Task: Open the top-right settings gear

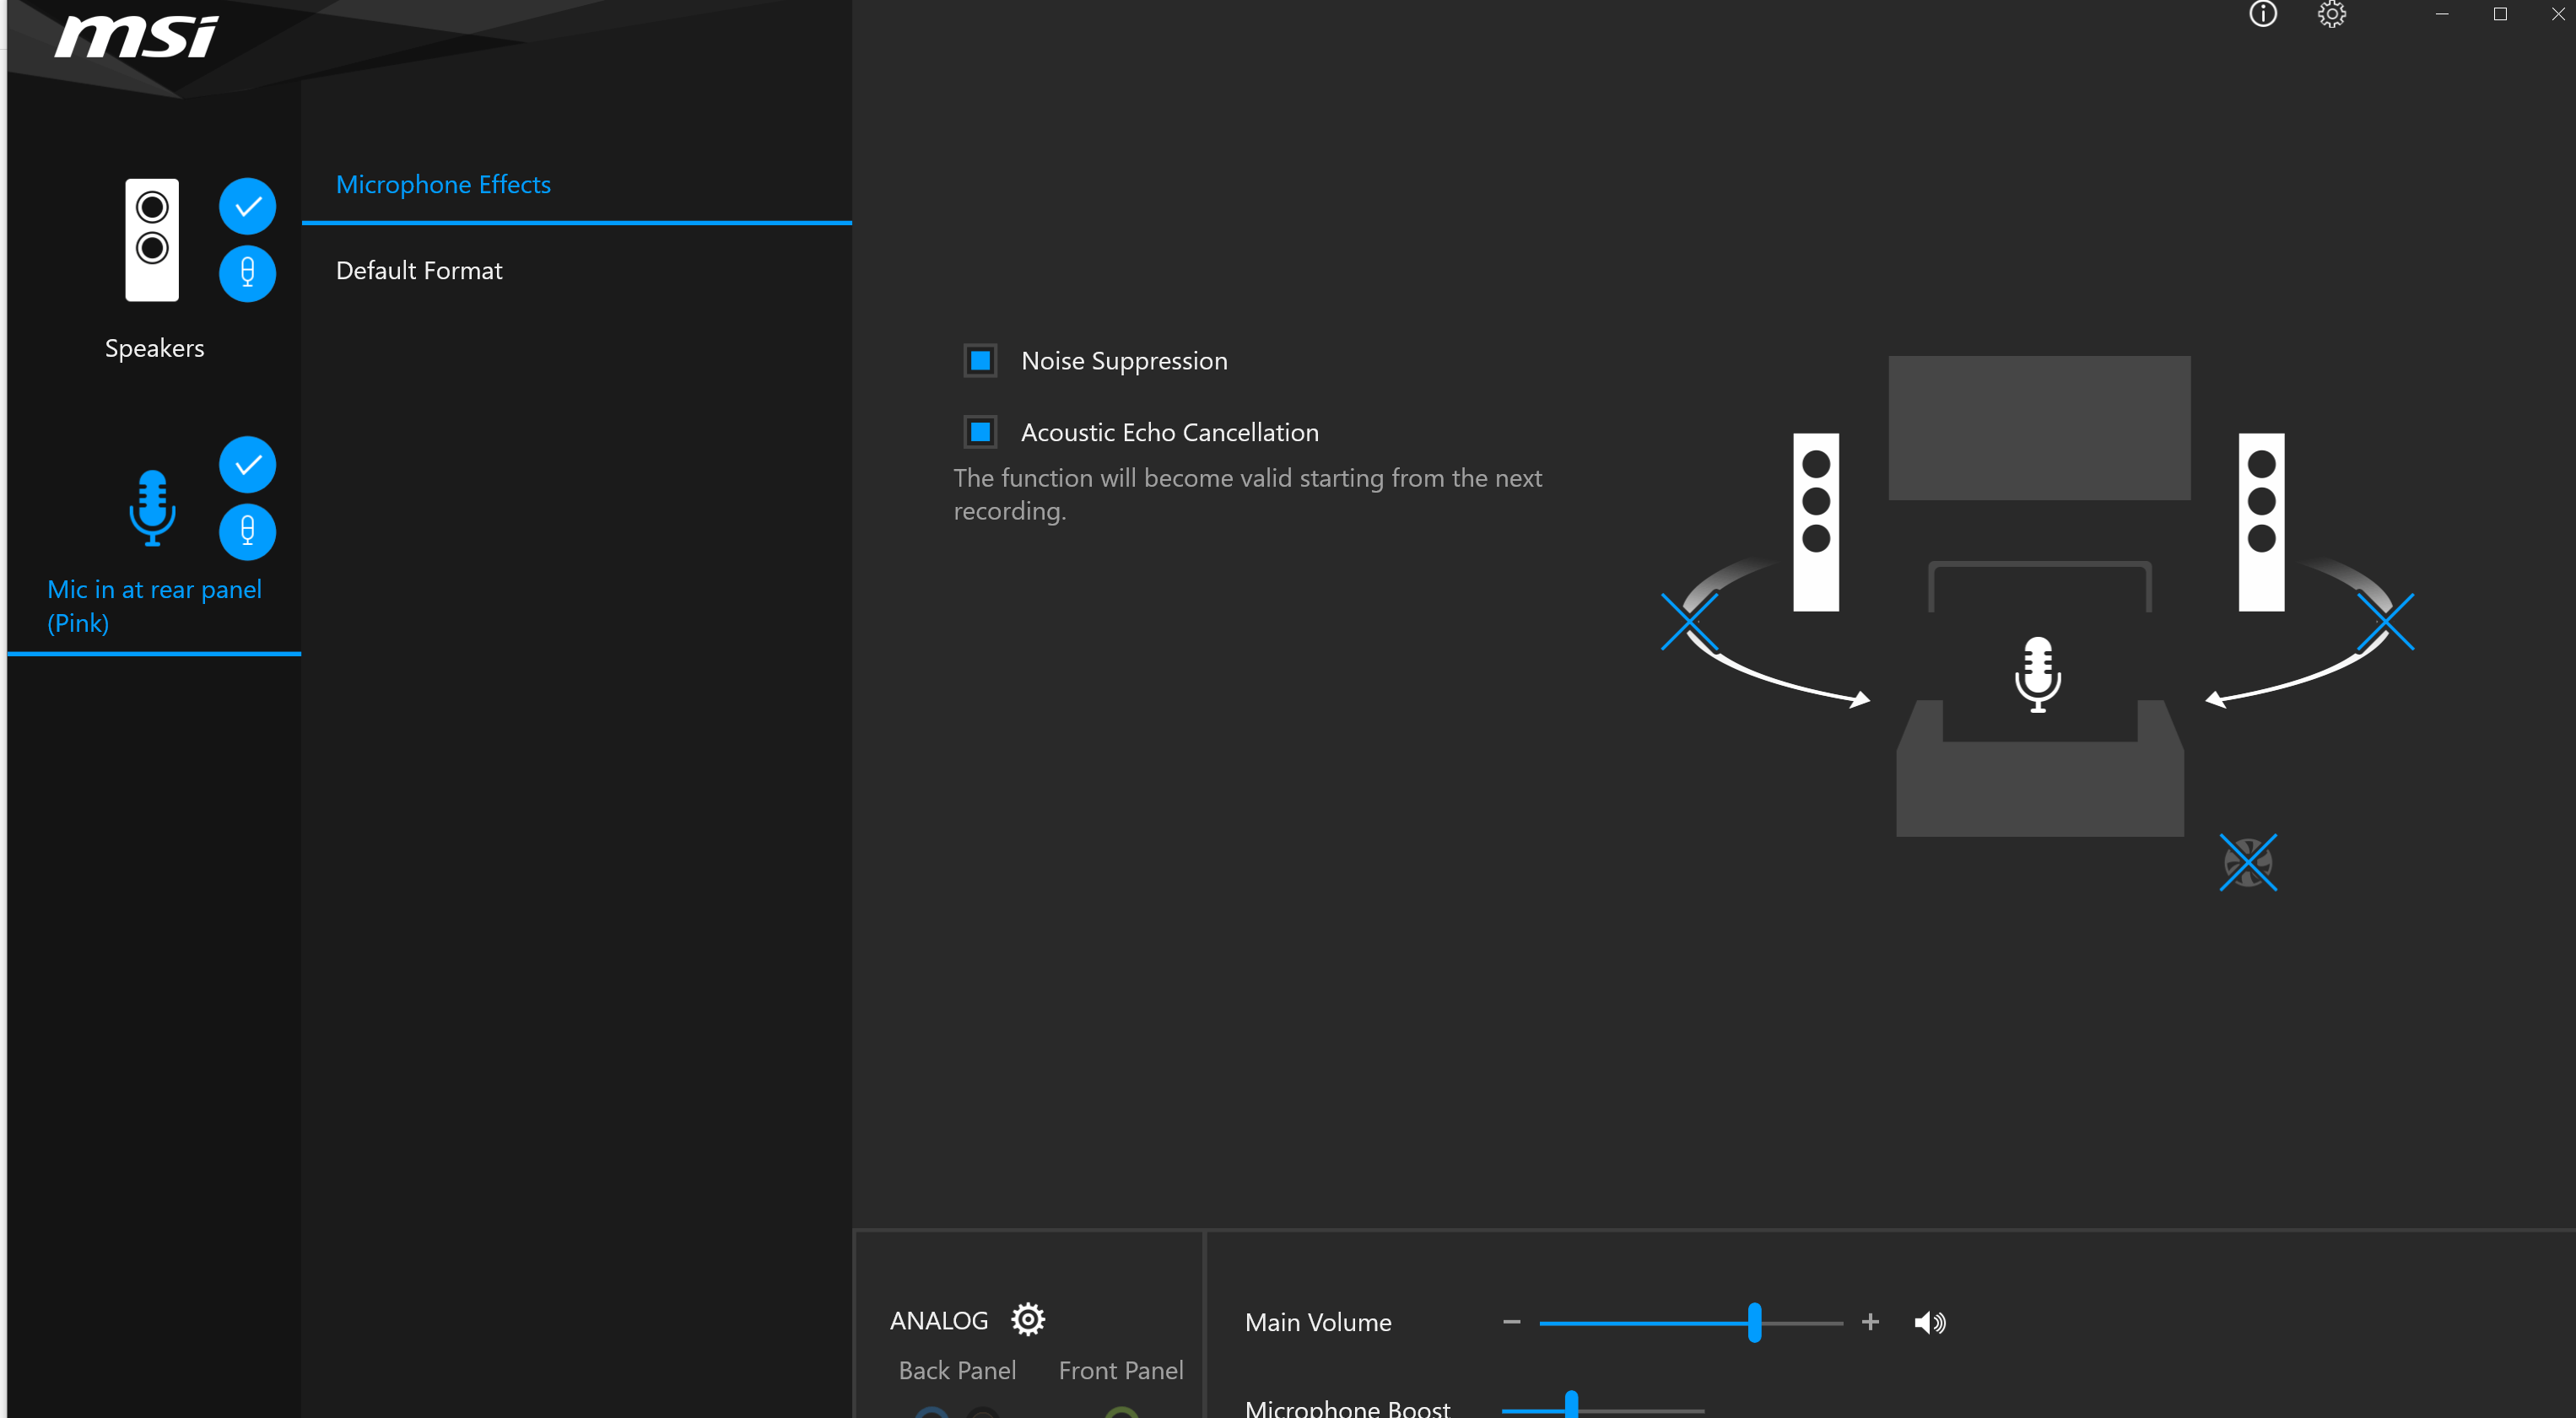Action: tap(2331, 14)
